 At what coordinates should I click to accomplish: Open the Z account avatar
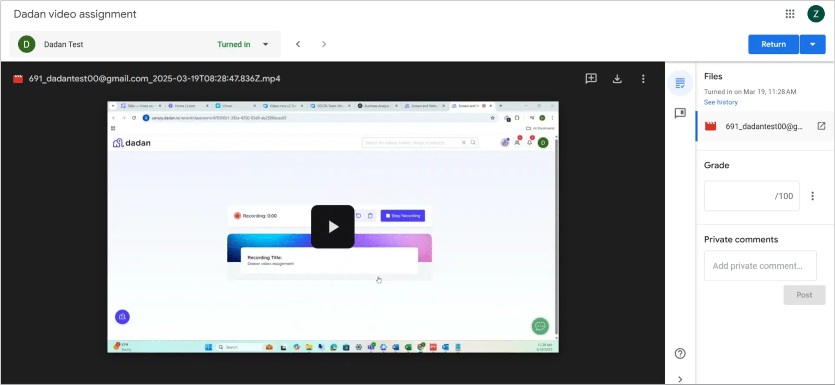pos(815,14)
